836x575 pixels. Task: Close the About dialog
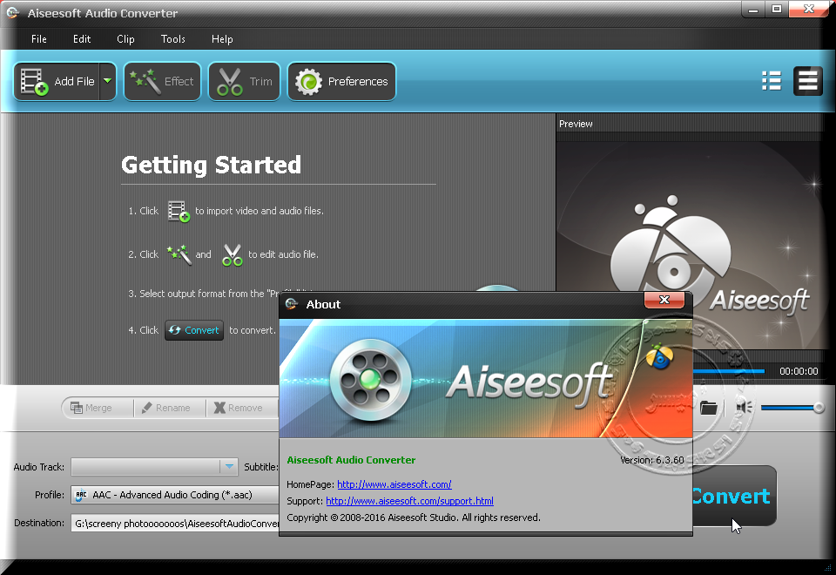664,300
